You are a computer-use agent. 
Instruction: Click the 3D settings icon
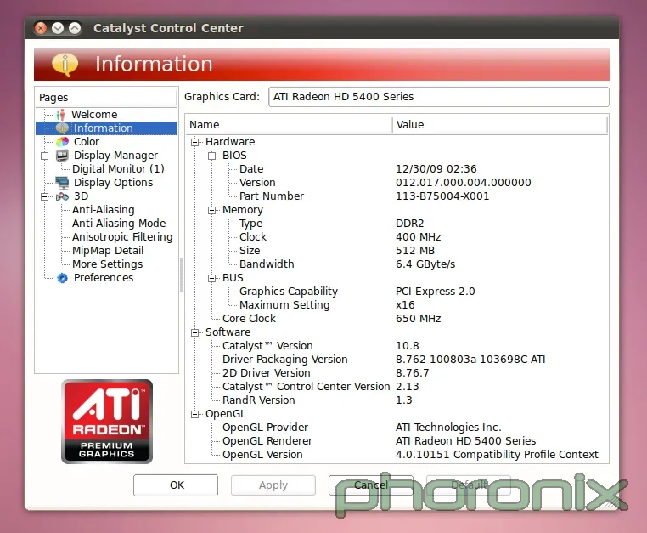point(62,196)
